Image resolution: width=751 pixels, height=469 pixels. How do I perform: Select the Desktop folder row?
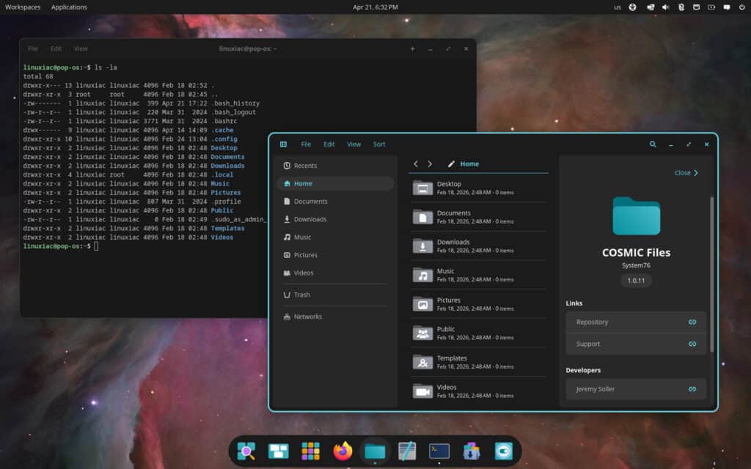(477, 188)
